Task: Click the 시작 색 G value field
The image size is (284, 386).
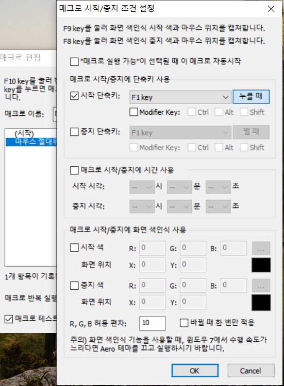Action: [193, 248]
